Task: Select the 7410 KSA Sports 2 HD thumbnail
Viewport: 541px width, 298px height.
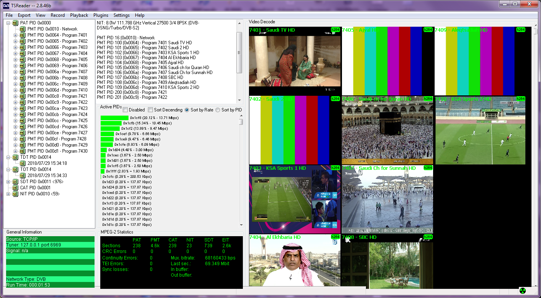Action: (x=480, y=130)
